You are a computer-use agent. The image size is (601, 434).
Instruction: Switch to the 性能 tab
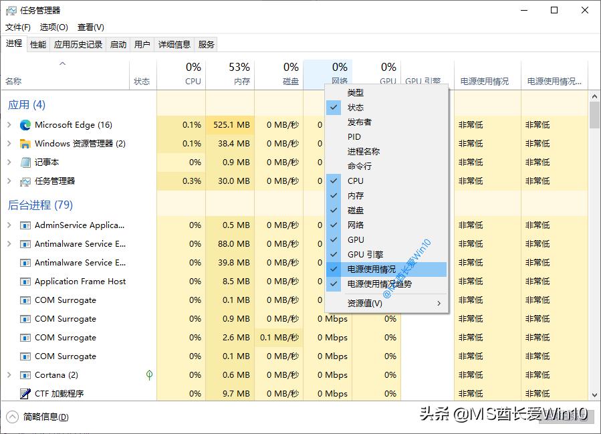pyautogui.click(x=38, y=44)
